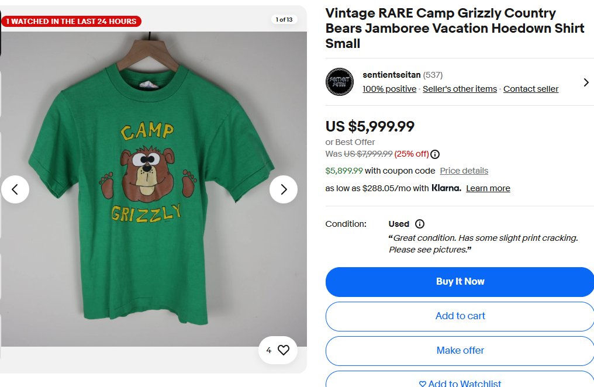Click Learn more about Klarna financing
This screenshot has width=594, height=387.
[488, 188]
